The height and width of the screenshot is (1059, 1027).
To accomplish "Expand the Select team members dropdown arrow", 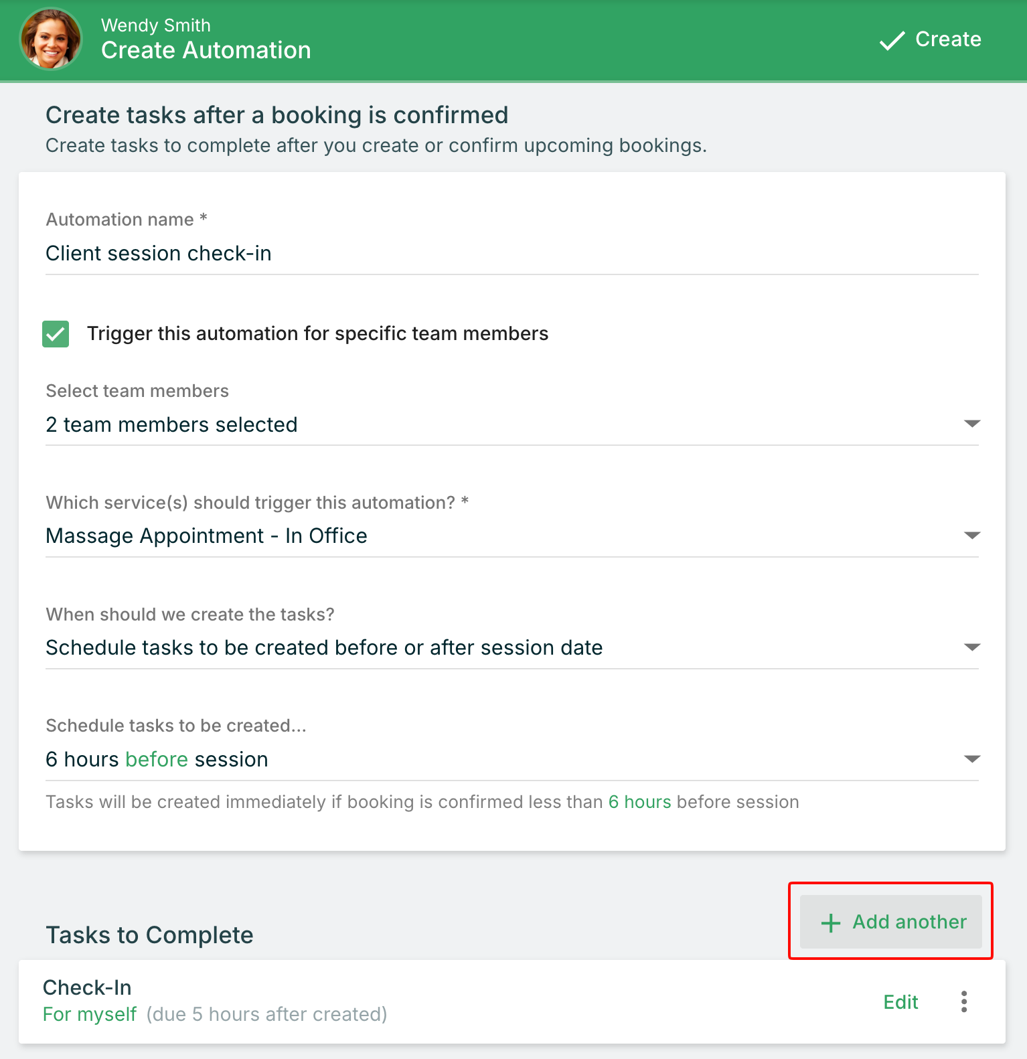I will pyautogui.click(x=971, y=424).
